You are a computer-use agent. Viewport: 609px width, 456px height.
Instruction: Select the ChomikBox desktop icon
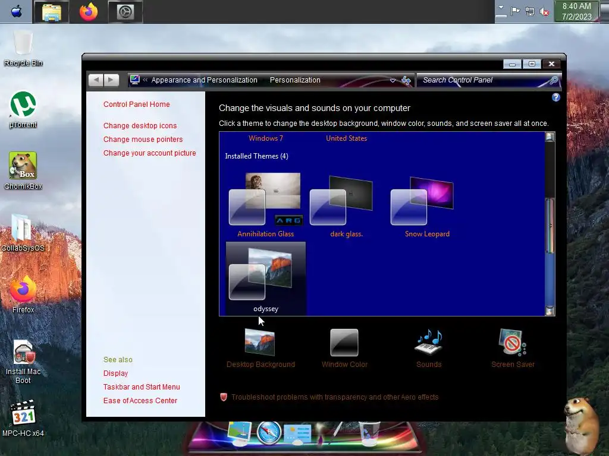(x=23, y=170)
